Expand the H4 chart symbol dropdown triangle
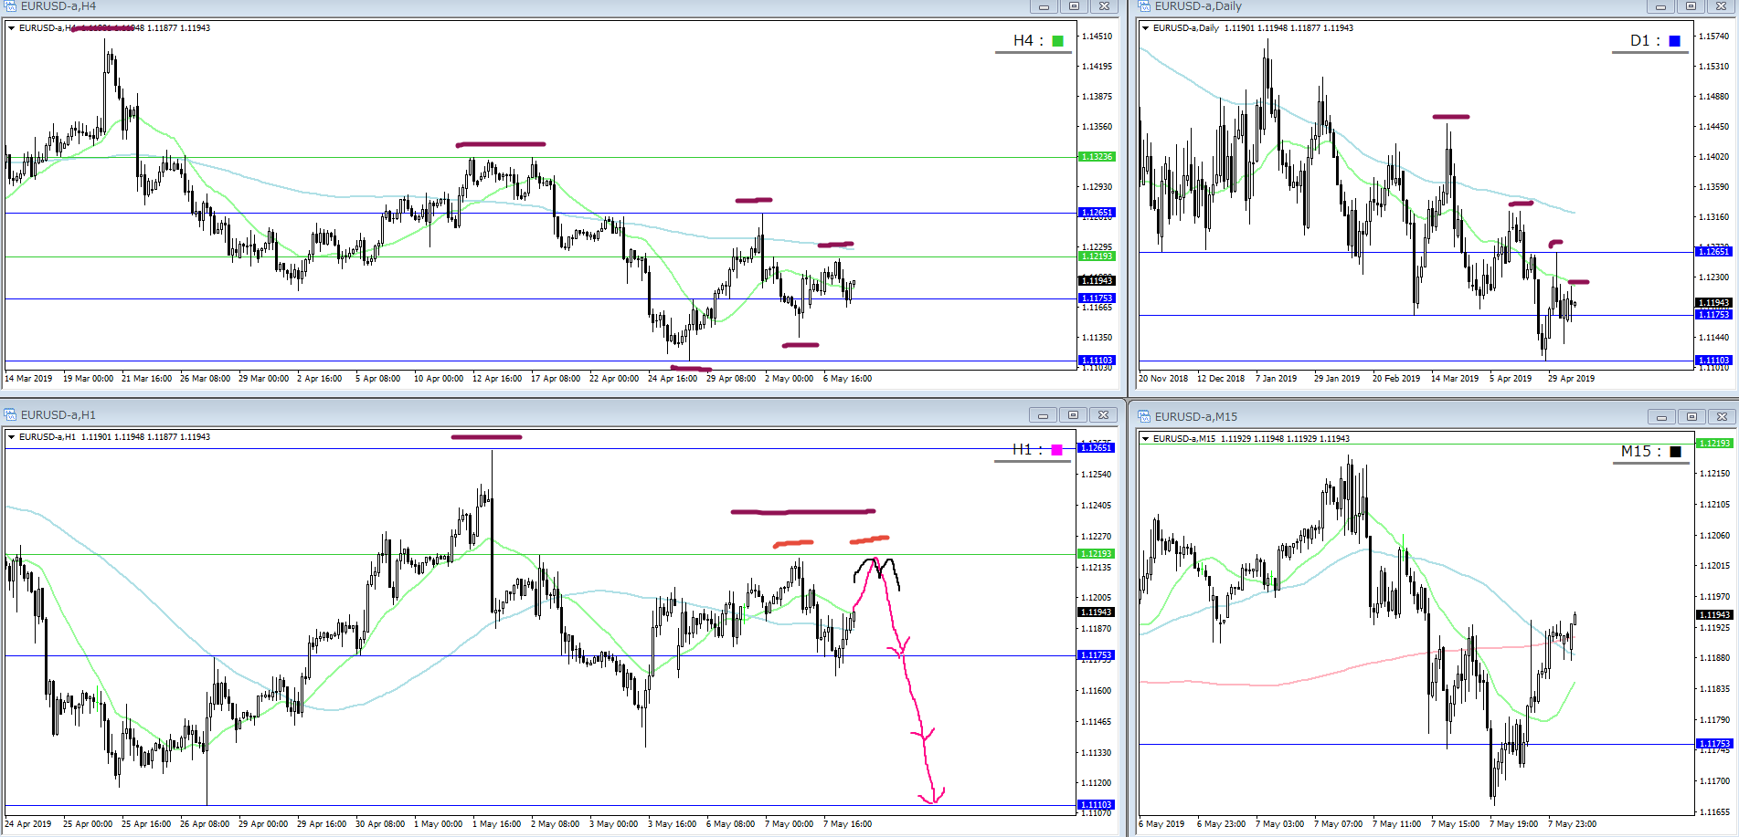This screenshot has height=837, width=1739. point(12,28)
